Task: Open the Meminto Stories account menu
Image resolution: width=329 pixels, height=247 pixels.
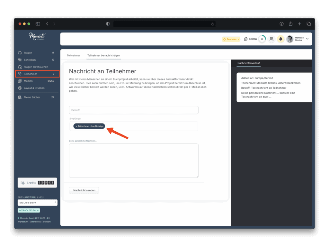Action: (307, 39)
